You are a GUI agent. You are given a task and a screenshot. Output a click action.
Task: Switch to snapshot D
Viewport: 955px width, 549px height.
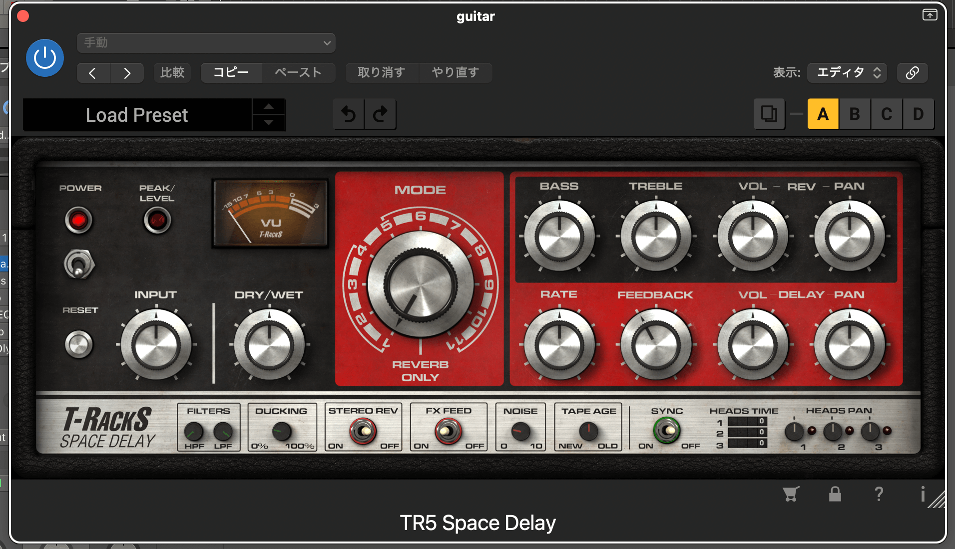(919, 114)
